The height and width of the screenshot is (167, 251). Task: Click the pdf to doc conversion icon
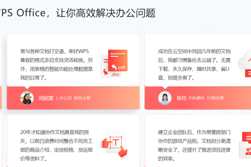pyautogui.click(x=114, y=63)
